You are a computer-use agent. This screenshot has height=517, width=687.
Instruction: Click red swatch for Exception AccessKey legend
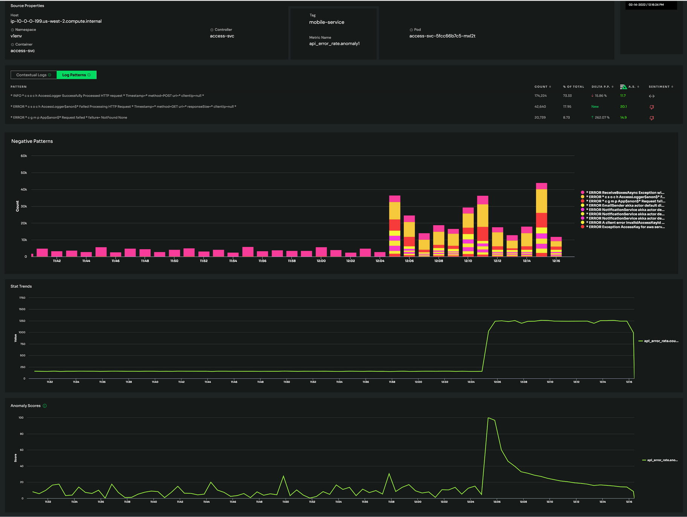coord(583,227)
